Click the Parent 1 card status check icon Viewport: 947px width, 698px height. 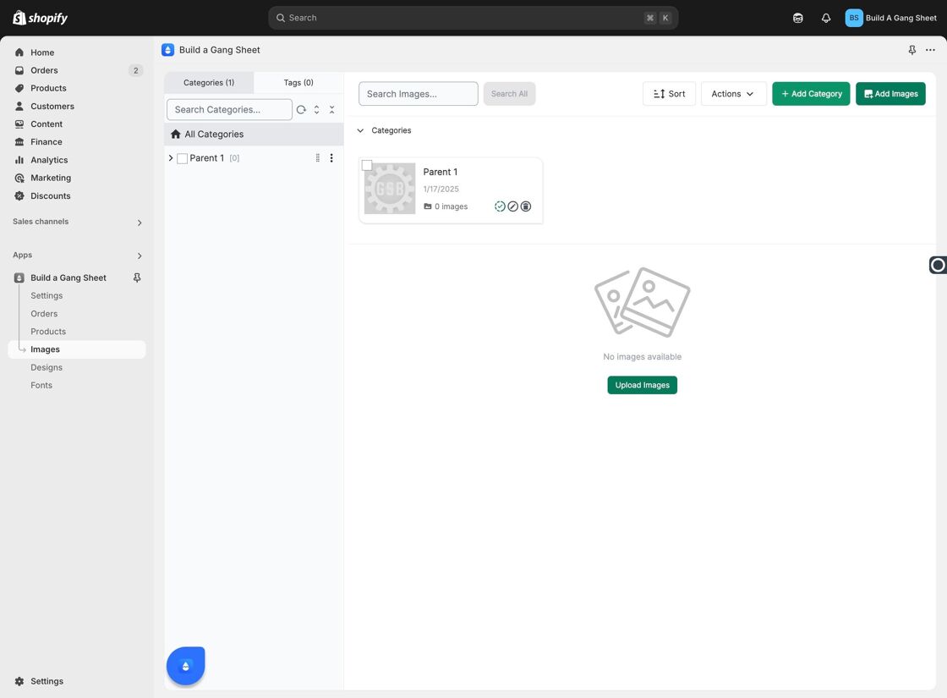click(500, 206)
